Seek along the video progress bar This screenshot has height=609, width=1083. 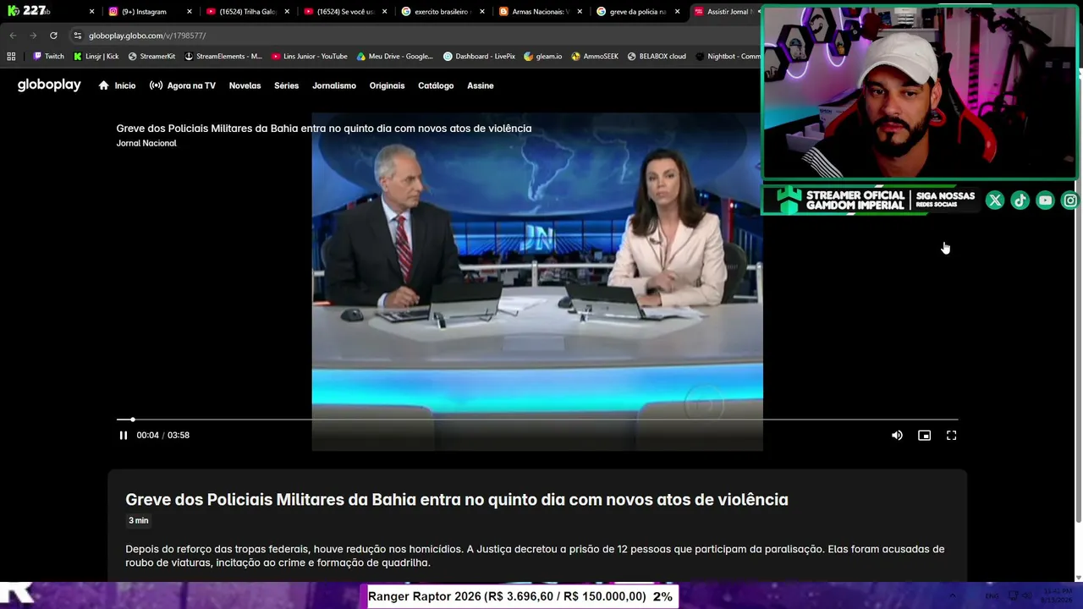tap(537, 420)
